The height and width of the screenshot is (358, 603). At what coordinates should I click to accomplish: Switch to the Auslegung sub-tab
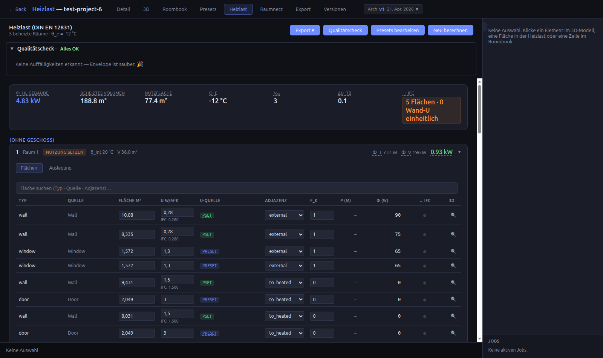60,168
